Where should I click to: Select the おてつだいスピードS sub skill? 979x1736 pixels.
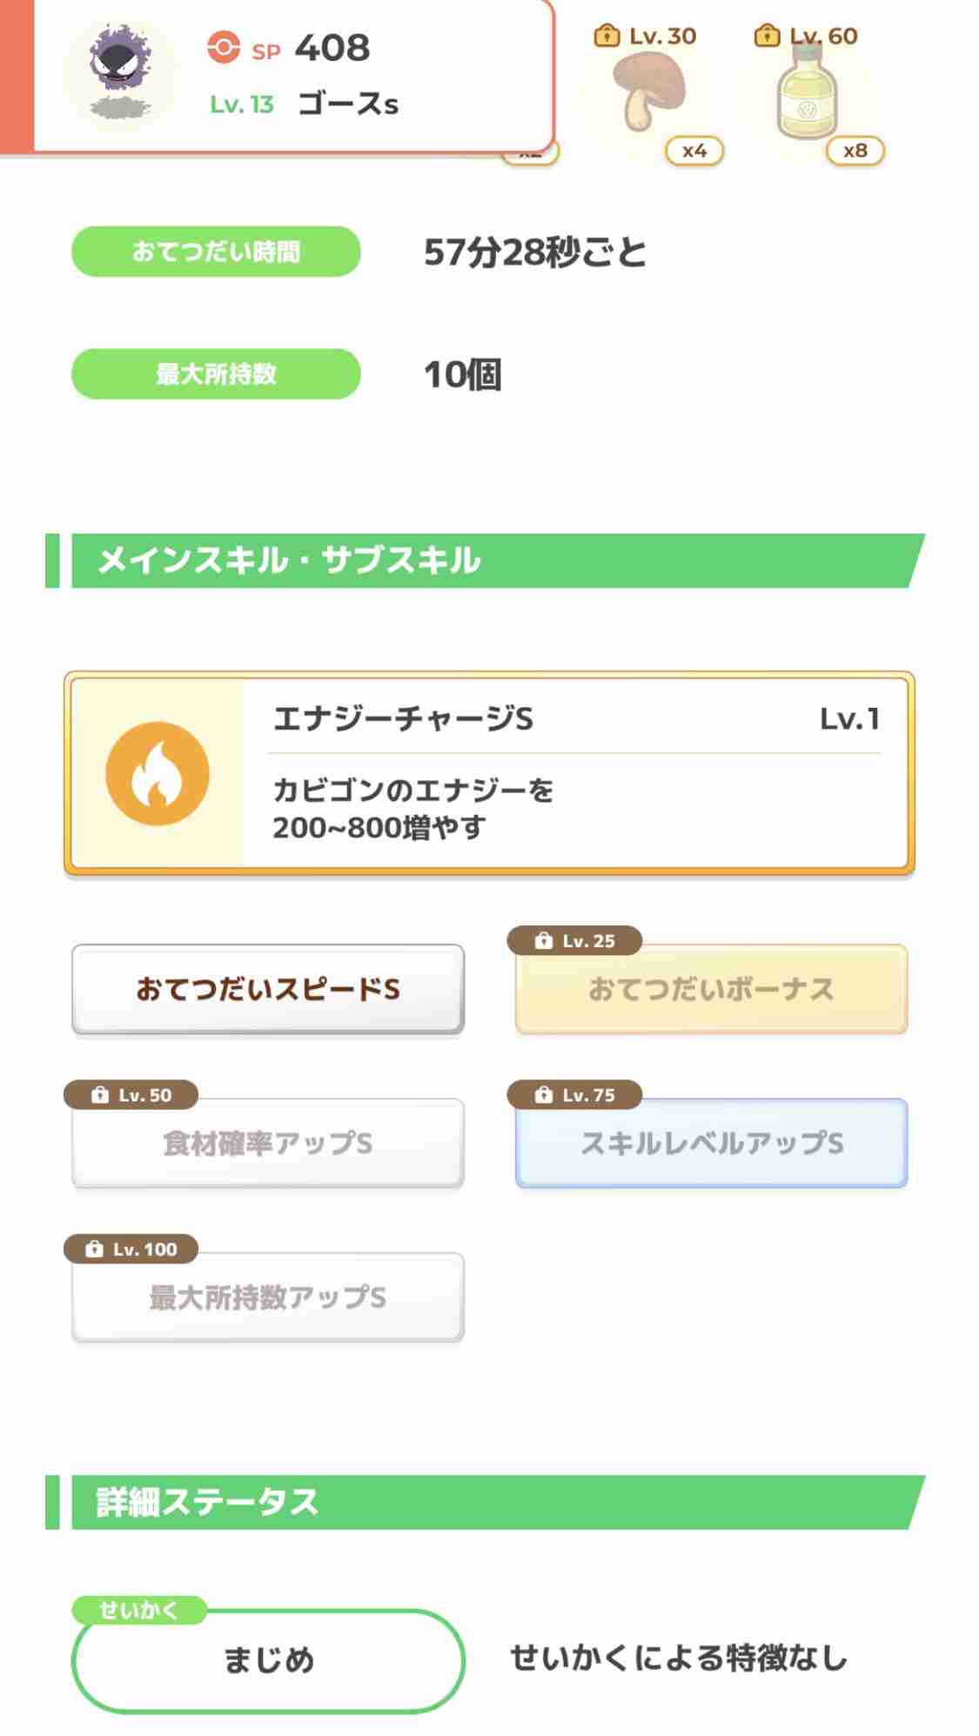pos(268,990)
